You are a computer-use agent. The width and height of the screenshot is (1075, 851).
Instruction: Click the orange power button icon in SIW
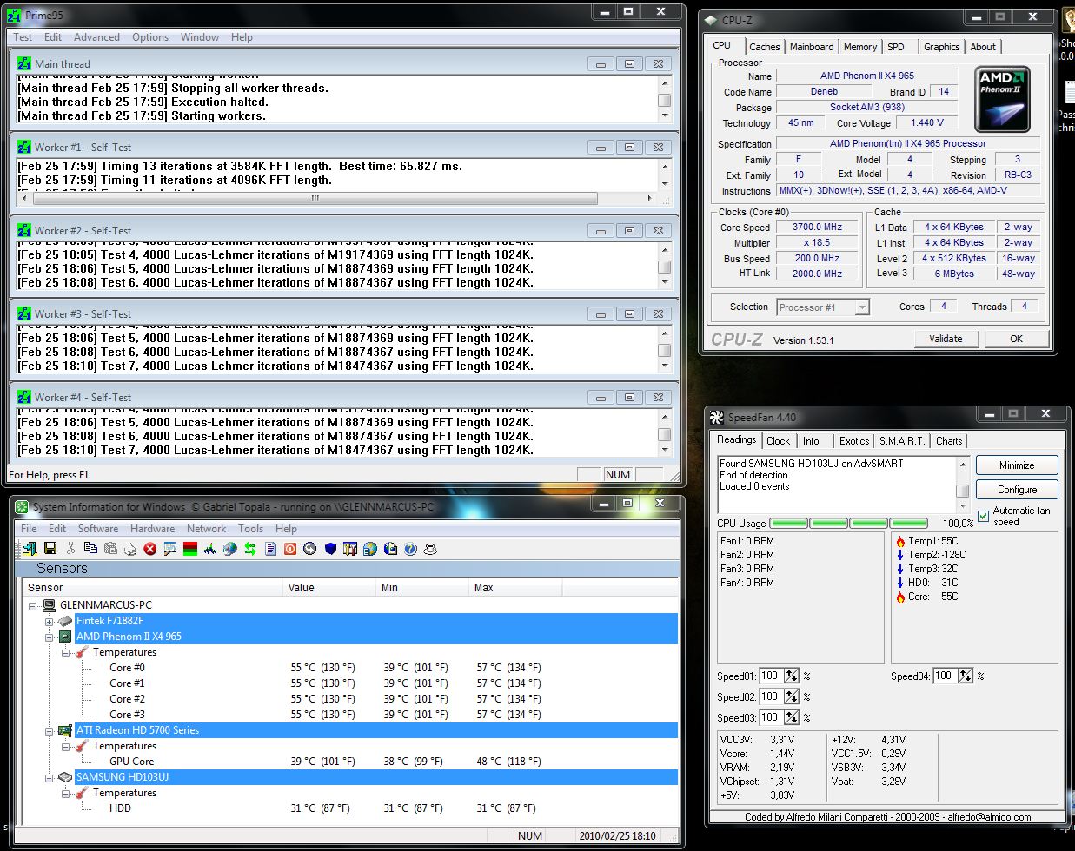[290, 549]
